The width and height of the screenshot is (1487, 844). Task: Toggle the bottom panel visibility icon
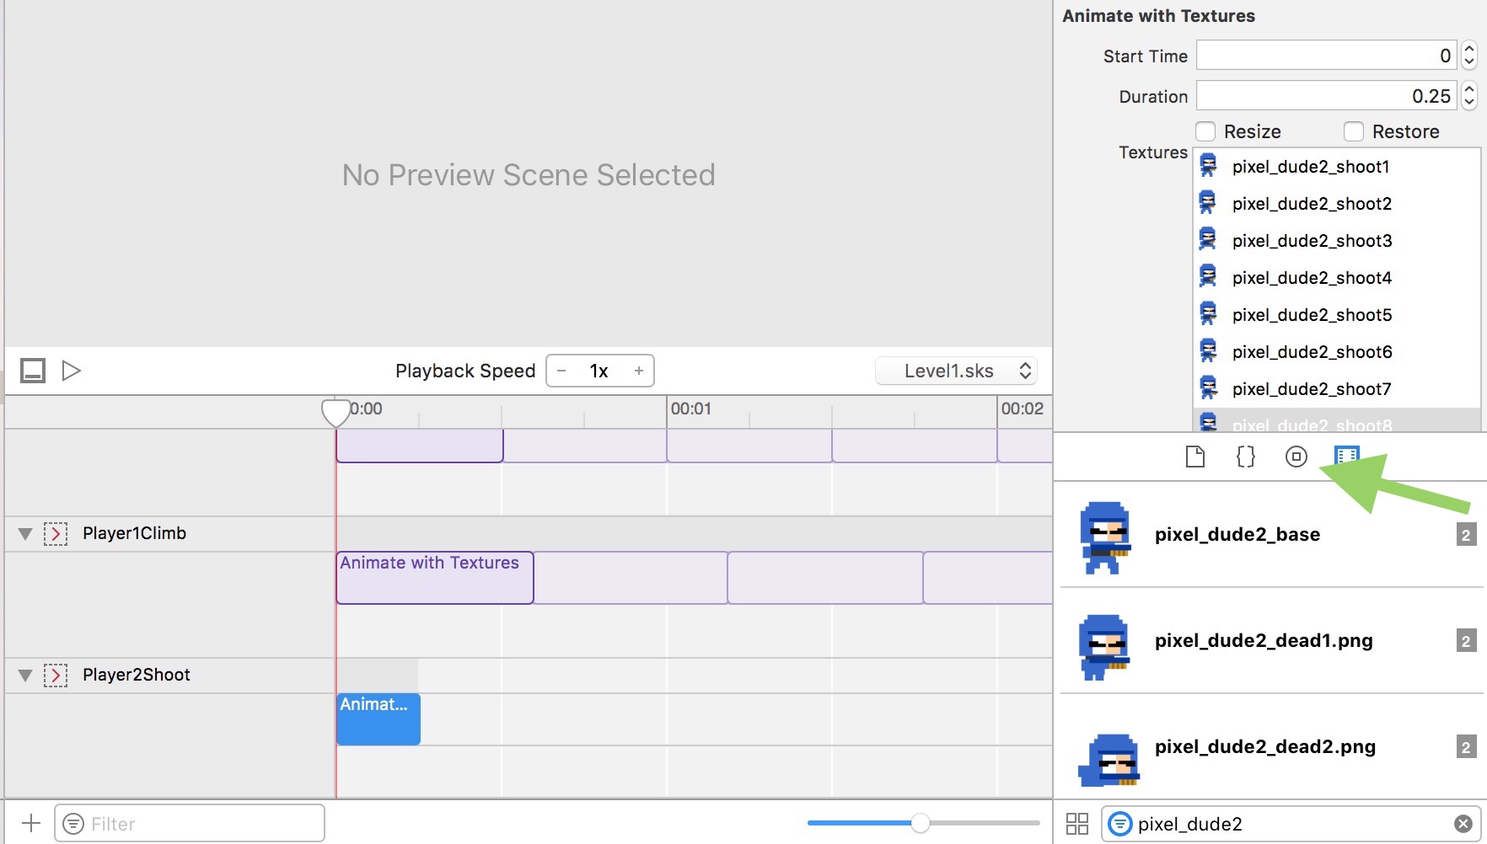[x=33, y=371]
